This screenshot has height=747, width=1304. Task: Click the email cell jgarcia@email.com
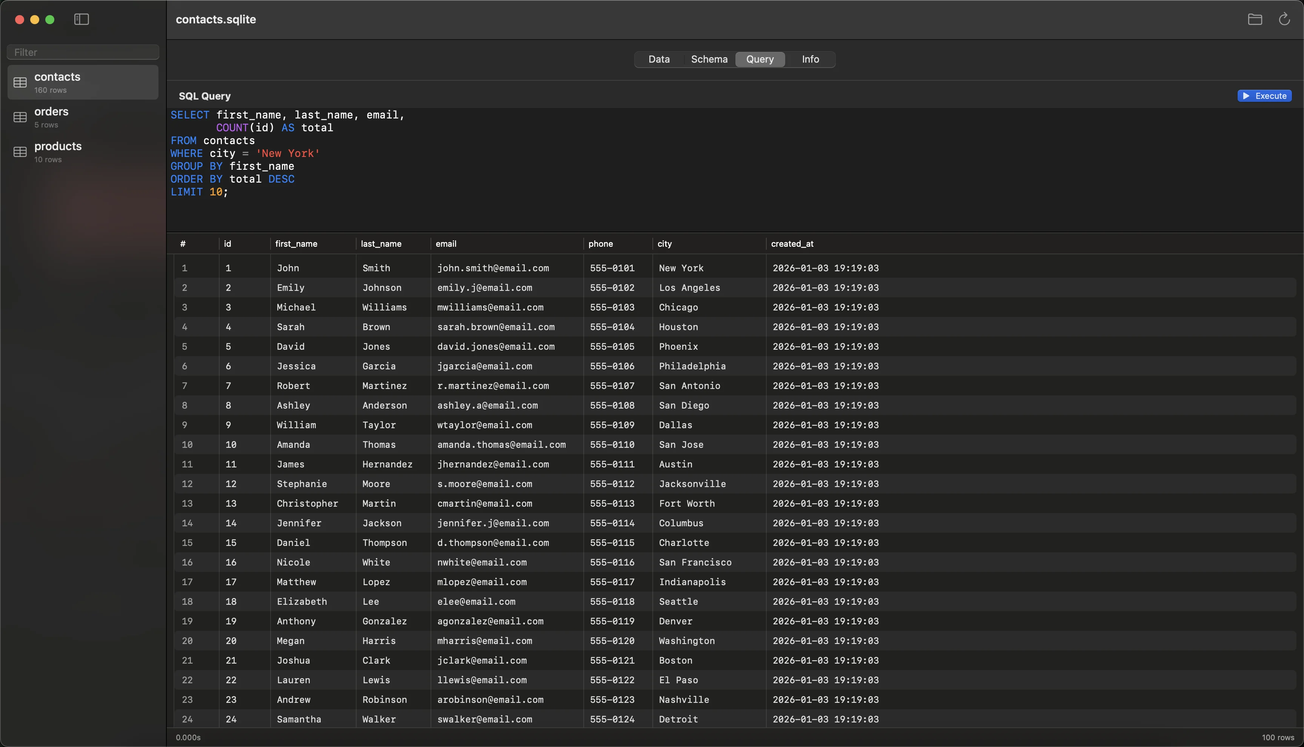(484, 366)
